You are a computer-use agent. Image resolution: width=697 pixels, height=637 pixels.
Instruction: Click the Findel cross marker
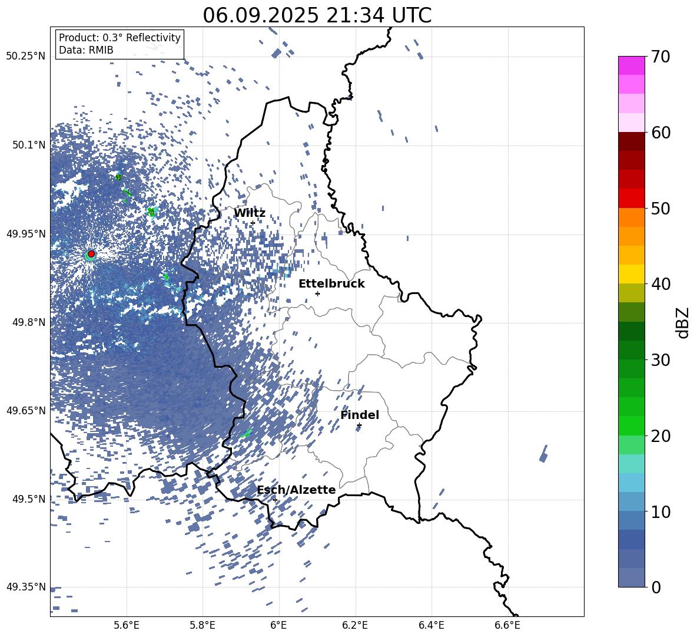pyautogui.click(x=359, y=425)
